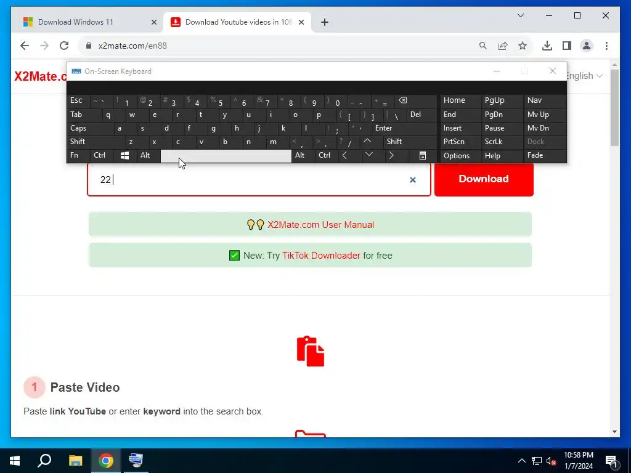Close the Download Windows 11 tab

(153, 22)
